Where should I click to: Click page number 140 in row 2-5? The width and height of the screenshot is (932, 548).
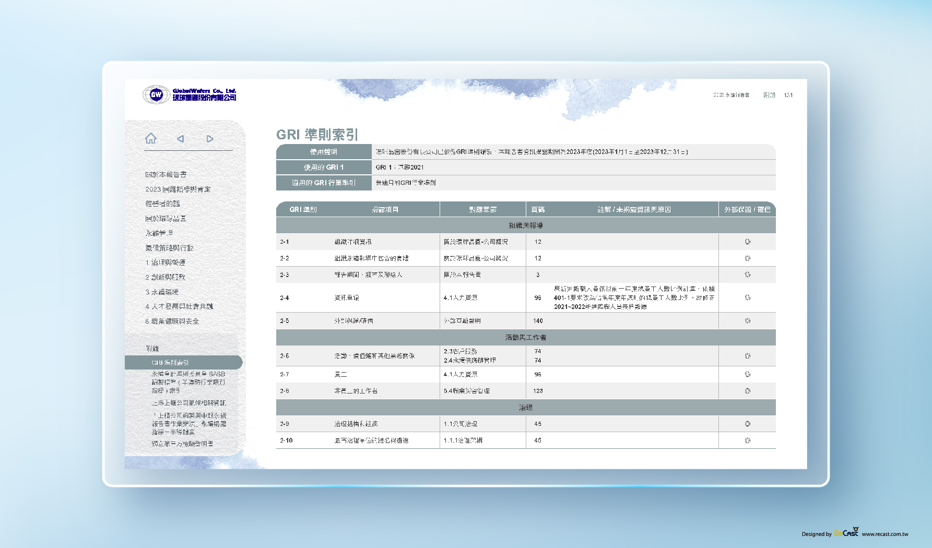click(x=538, y=321)
